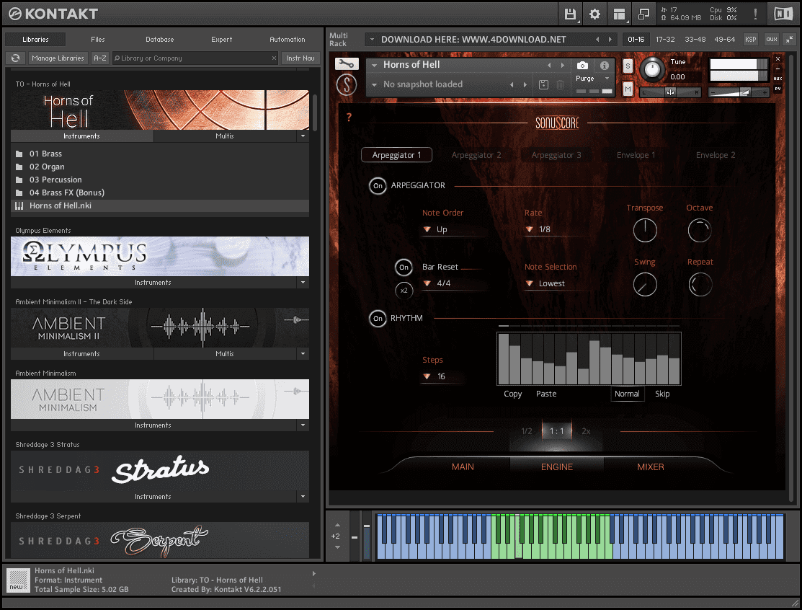Clear the library search field

[x=274, y=58]
